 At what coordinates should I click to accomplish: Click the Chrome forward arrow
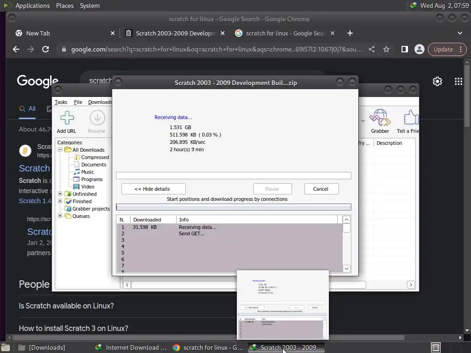point(31,49)
